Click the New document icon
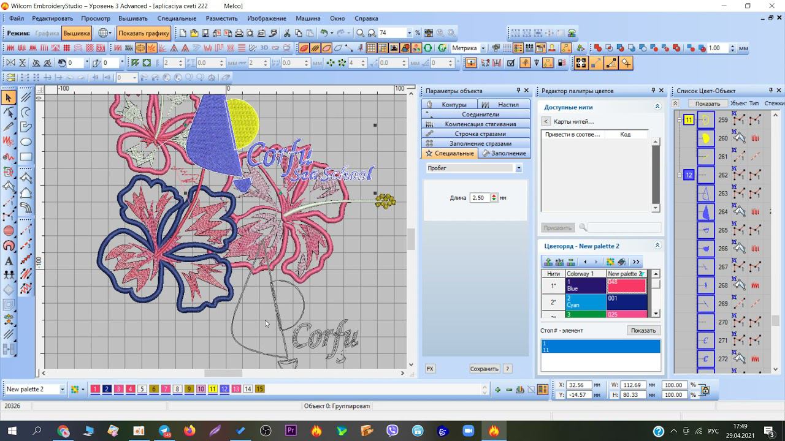The height and width of the screenshot is (441, 785). 182,33
